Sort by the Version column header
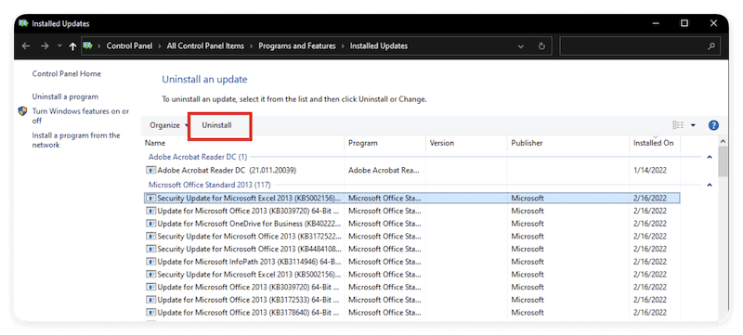Screen dimensions: 743x335 (x=466, y=143)
